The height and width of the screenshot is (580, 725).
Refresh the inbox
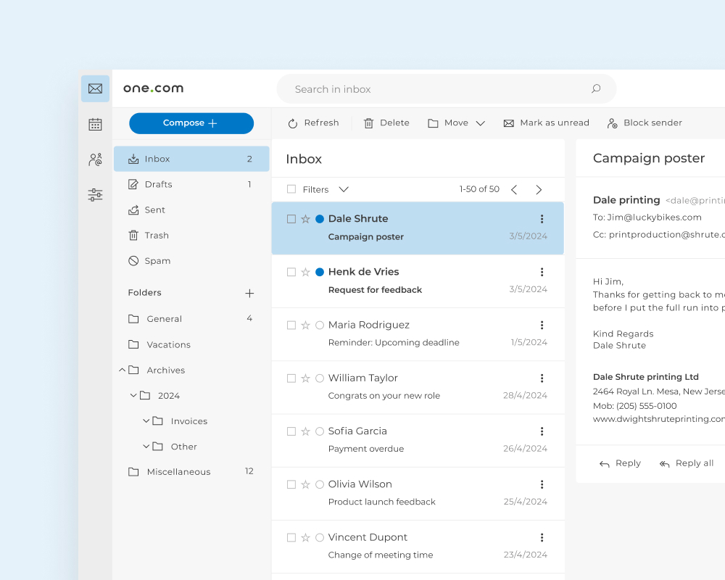coord(313,123)
